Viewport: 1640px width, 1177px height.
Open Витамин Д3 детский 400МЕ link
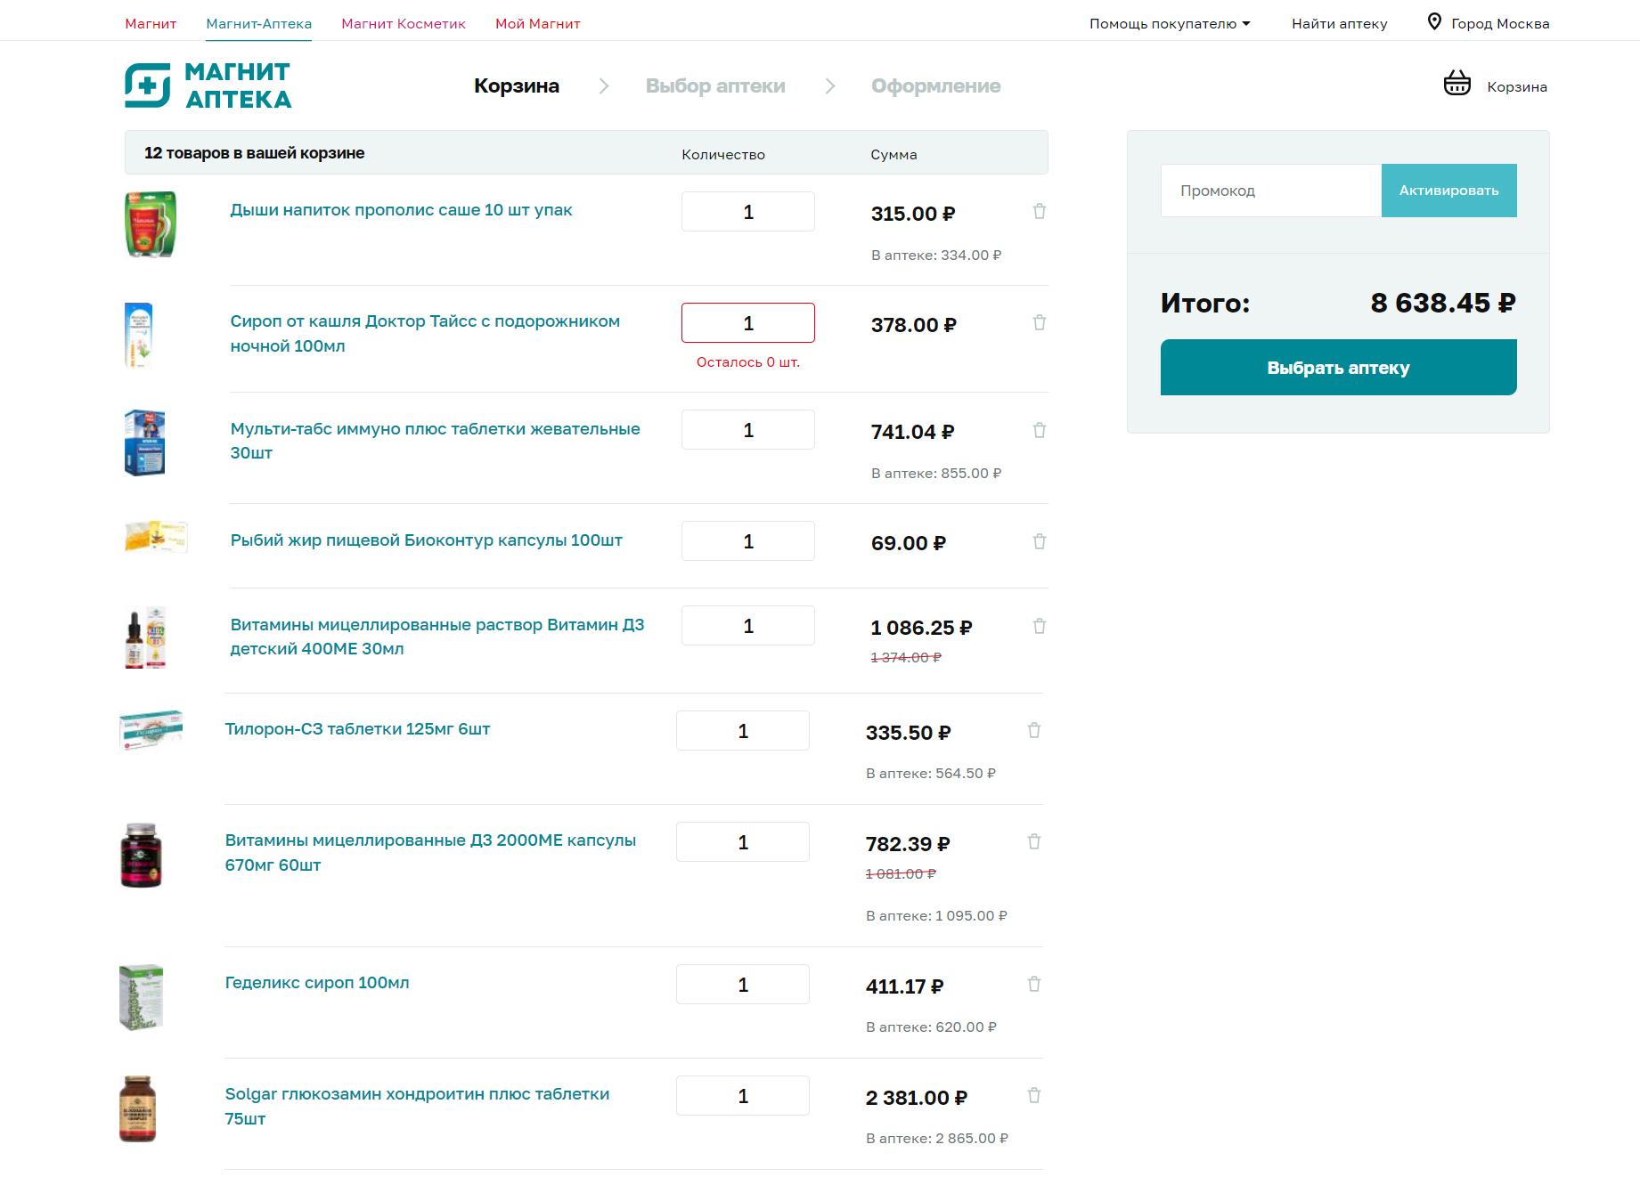(437, 637)
